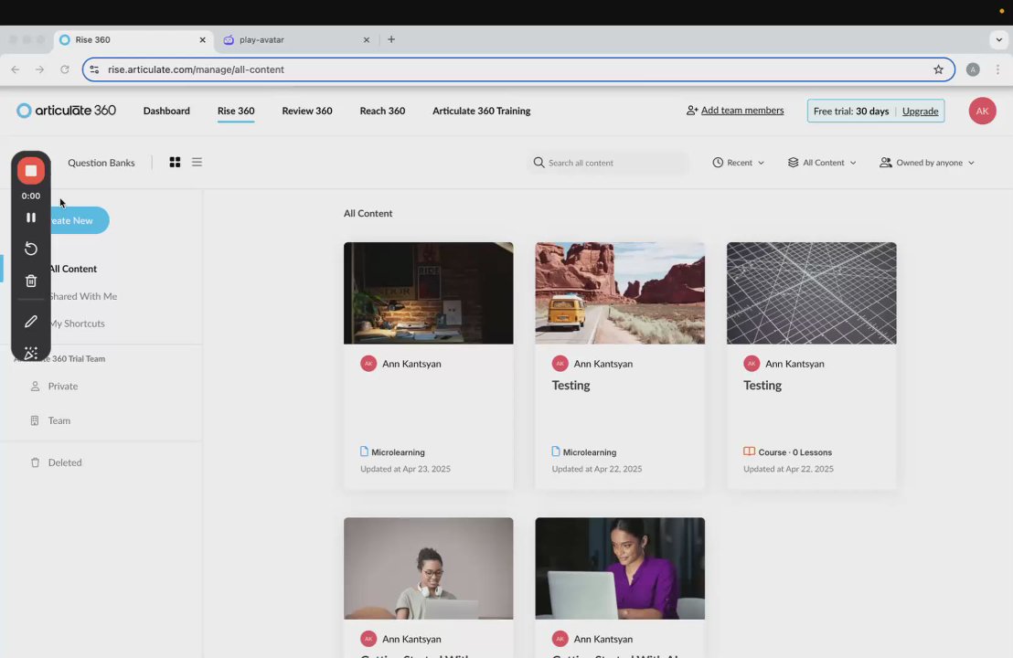Open Chrome profile icon

click(x=972, y=69)
